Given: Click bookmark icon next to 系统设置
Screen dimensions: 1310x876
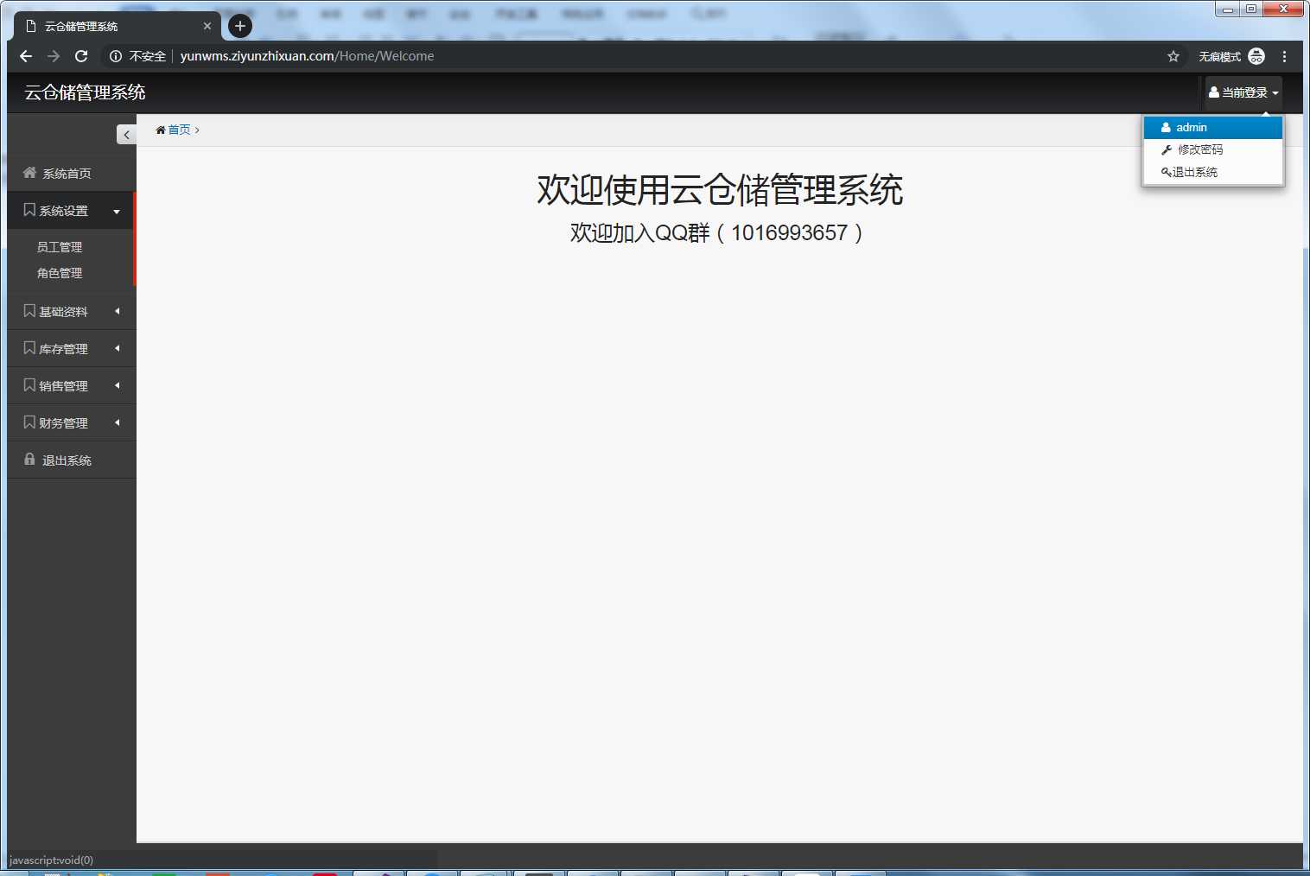Looking at the screenshot, I should coord(29,210).
